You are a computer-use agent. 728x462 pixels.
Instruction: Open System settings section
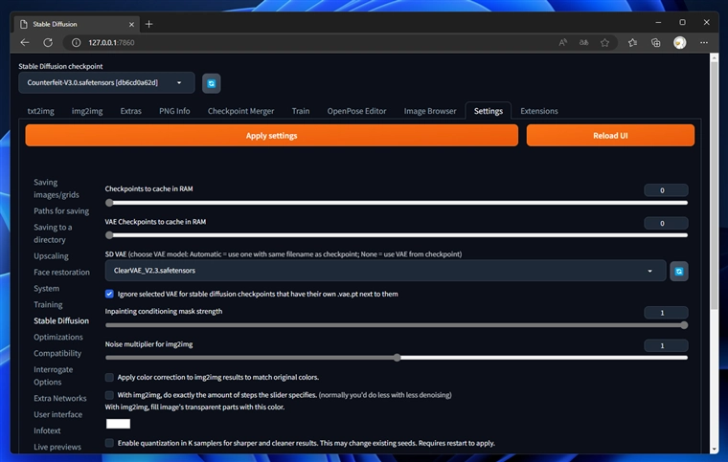(x=46, y=288)
